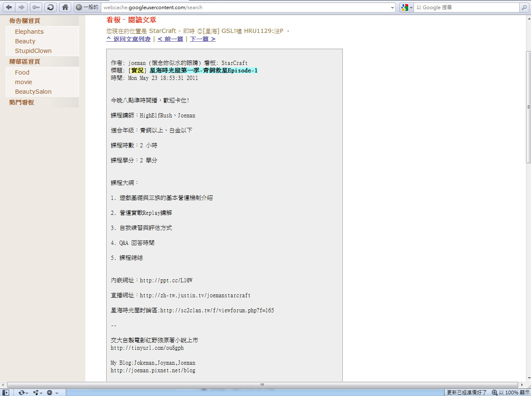Click the 看板－閱讀文章 heading
Screen dimensions: 531x396
(x=131, y=20)
